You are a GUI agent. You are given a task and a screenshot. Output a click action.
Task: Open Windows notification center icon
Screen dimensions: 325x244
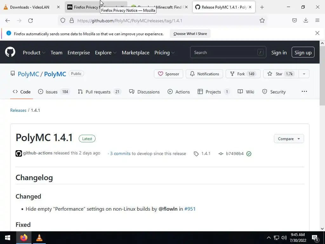point(315,238)
